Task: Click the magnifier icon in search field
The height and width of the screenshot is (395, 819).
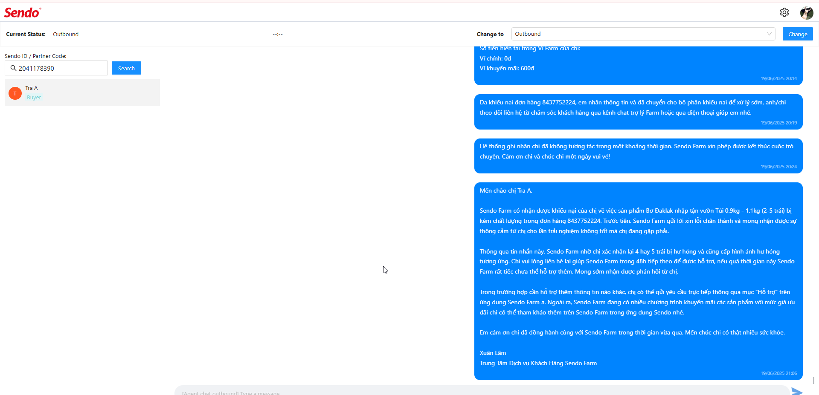Action: (13, 68)
